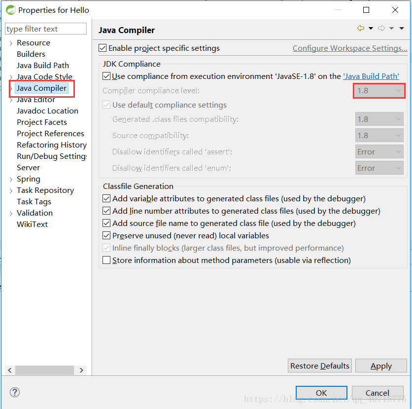Click the Apply button
Image resolution: width=412 pixels, height=409 pixels.
point(381,366)
